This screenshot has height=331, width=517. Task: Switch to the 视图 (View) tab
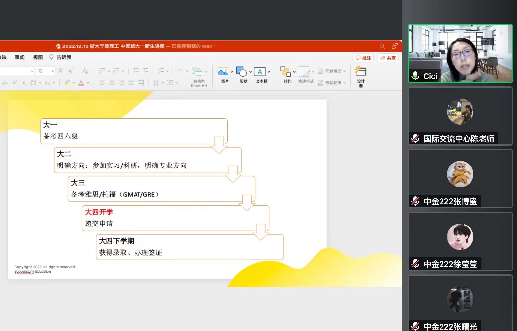[38, 57]
